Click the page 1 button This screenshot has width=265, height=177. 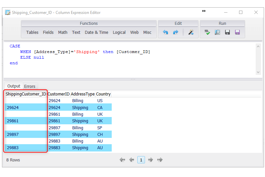click(x=141, y=160)
